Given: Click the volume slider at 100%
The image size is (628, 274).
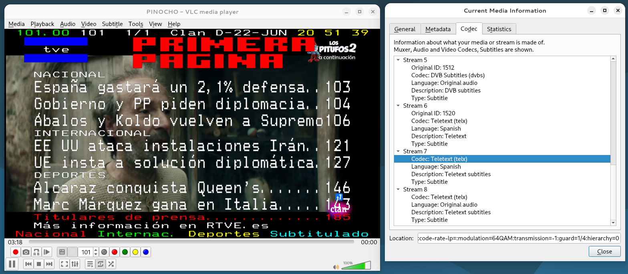Looking at the screenshot, I should pyautogui.click(x=356, y=266).
